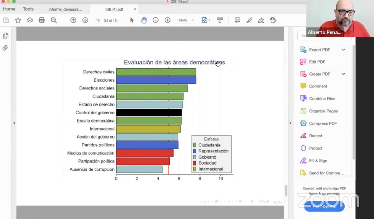
Task: Open the Combine Files tool
Action: (323, 98)
